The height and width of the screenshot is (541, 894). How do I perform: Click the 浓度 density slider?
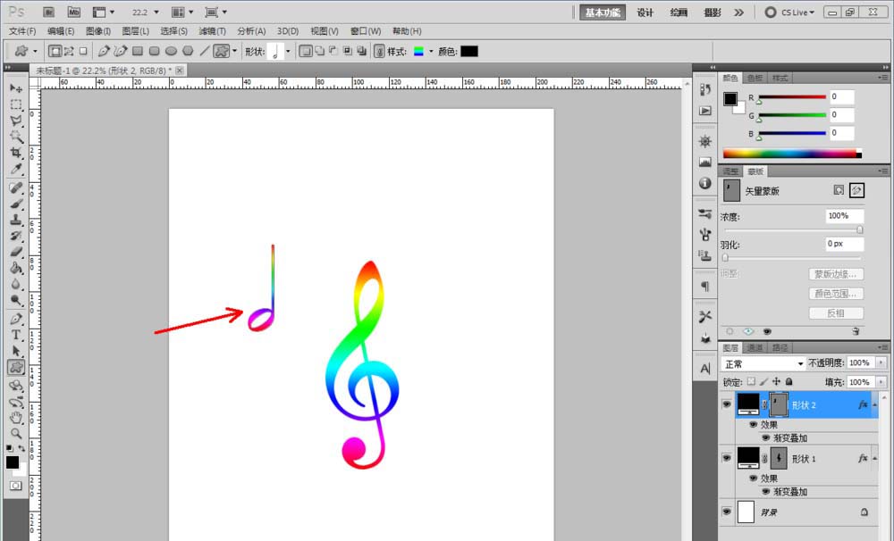[x=793, y=230]
